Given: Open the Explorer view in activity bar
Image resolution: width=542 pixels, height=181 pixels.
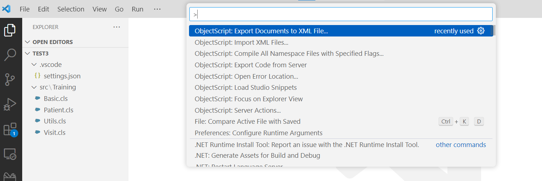Looking at the screenshot, I should tap(10, 30).
